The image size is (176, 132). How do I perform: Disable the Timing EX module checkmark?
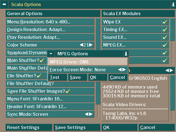165,29
